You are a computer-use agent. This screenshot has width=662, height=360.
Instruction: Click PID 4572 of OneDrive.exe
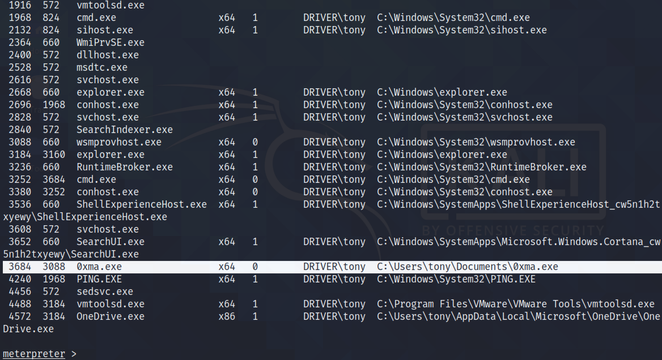click(20, 316)
